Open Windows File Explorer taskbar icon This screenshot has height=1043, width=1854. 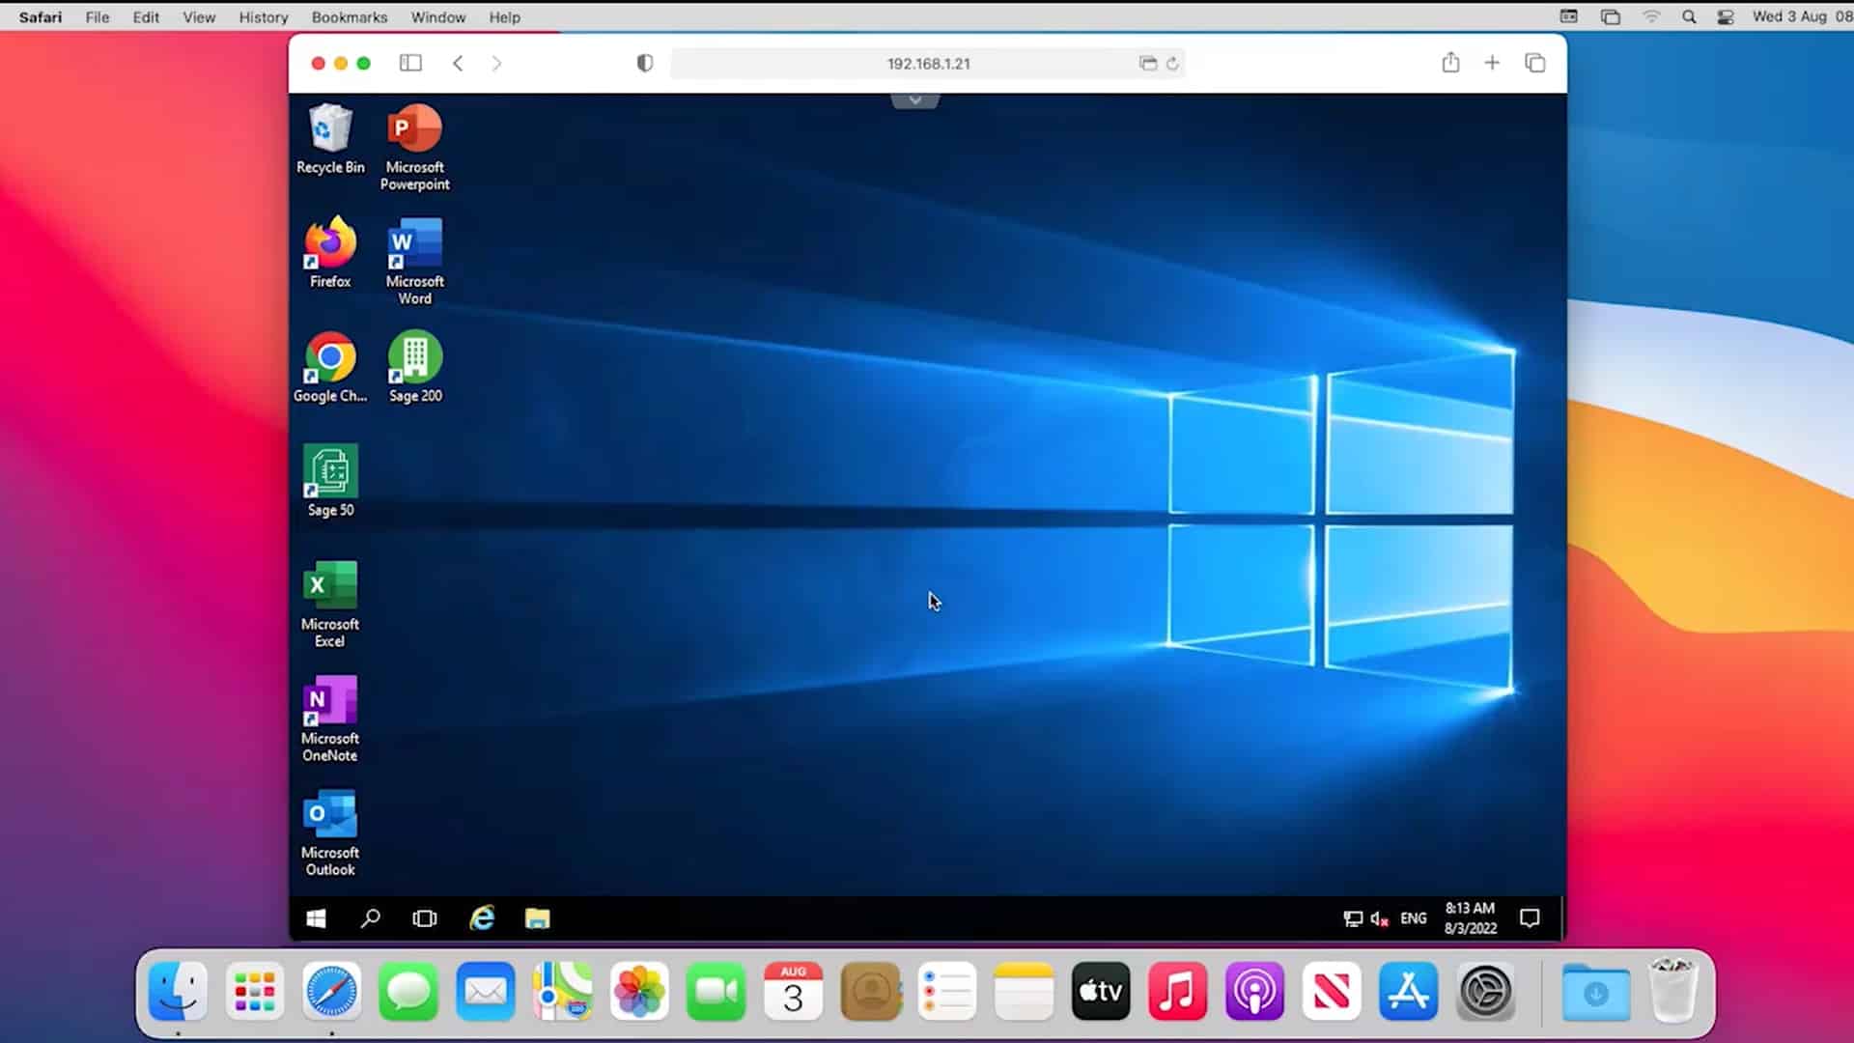(536, 916)
